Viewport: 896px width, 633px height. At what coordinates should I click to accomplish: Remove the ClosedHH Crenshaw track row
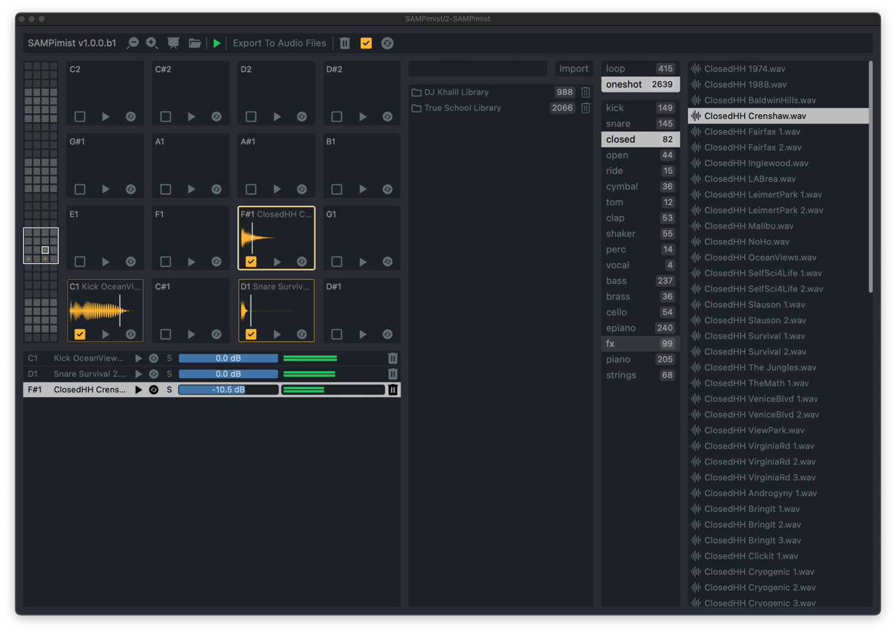tap(392, 389)
